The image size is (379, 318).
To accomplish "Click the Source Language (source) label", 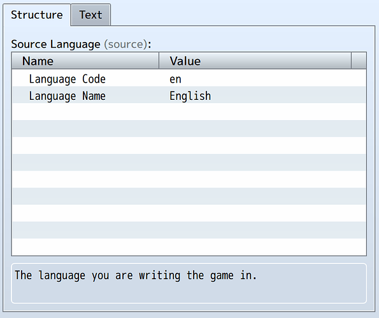I will click(81, 44).
